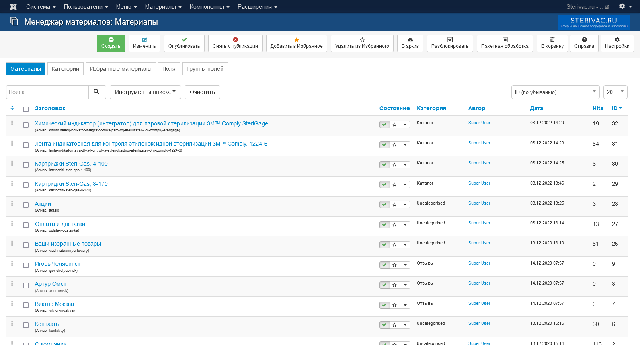Toggle featured star for Акции article

(x=395, y=205)
